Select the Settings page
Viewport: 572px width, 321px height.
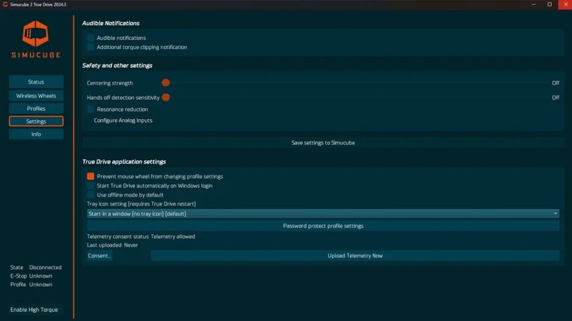click(35, 121)
